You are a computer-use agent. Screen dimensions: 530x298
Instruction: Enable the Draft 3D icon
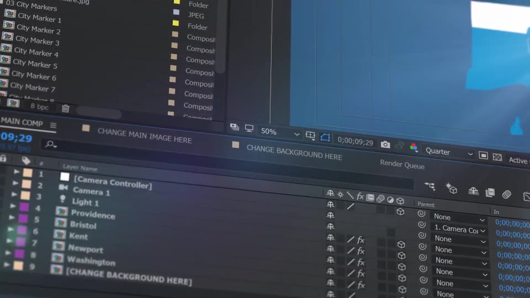coord(451,189)
